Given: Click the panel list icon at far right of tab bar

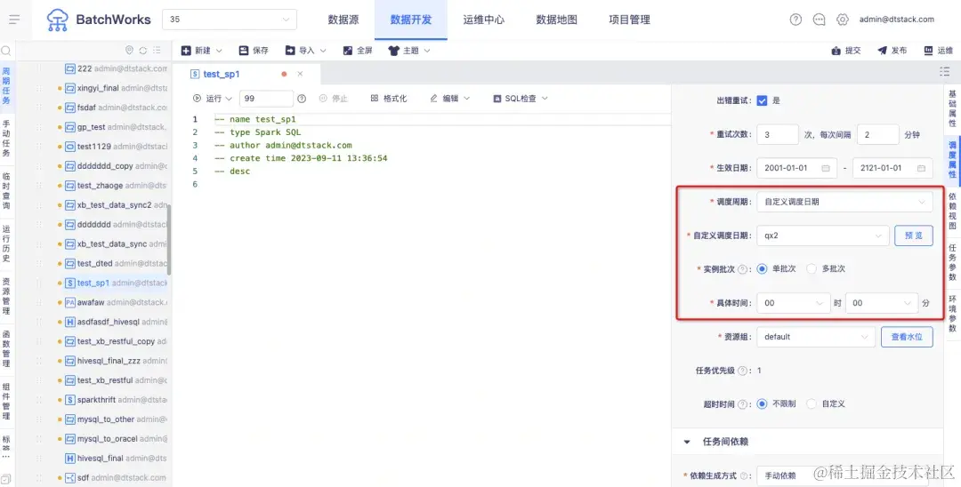Looking at the screenshot, I should [944, 72].
